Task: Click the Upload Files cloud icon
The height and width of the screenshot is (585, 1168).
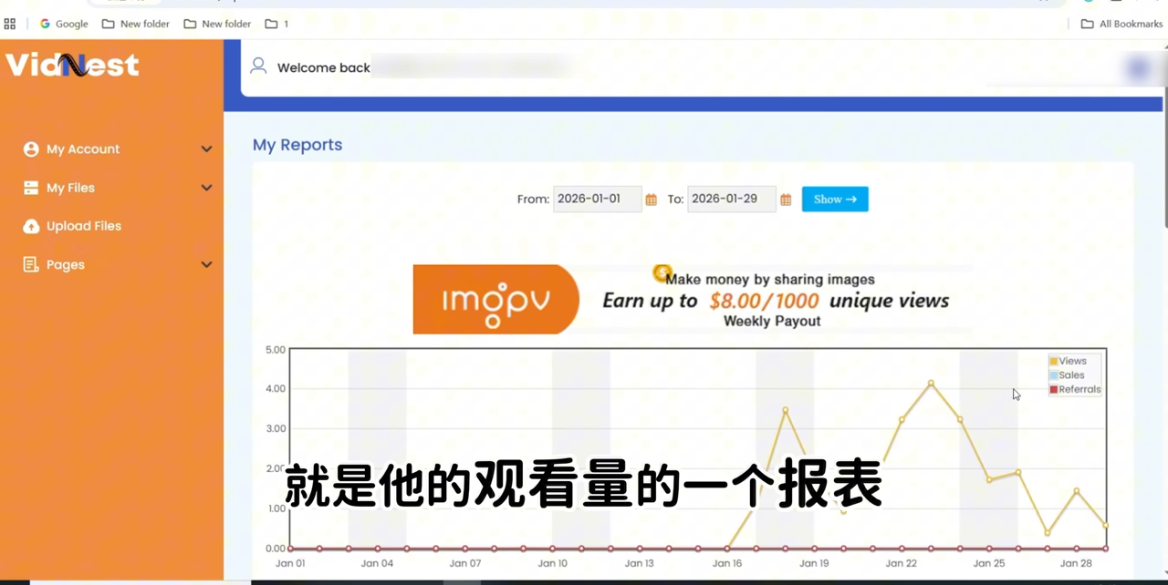Action: click(31, 226)
